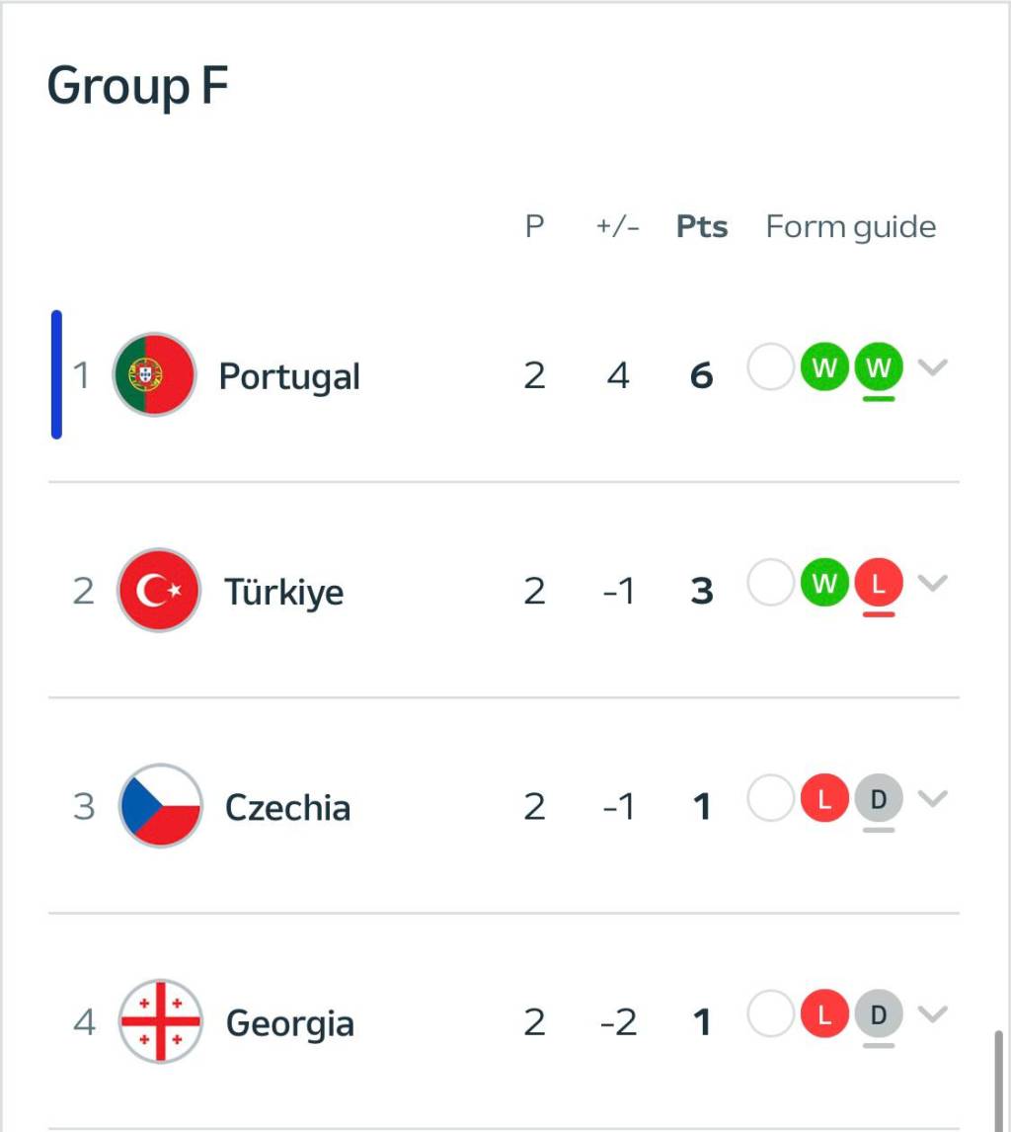
Task: Click the Portugal flag icon
Action: coord(154,375)
